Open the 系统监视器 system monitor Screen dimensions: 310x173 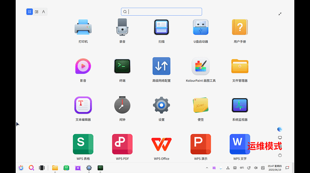pyautogui.click(x=239, y=105)
